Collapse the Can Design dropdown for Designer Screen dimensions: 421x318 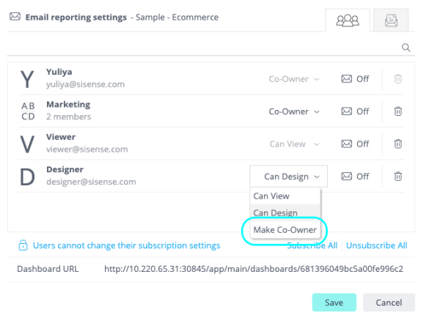289,176
